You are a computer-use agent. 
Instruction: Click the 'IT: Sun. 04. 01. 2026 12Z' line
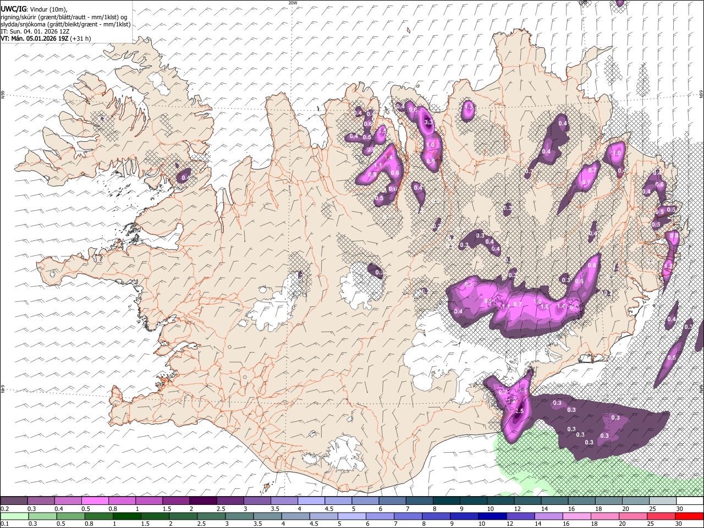(35, 31)
